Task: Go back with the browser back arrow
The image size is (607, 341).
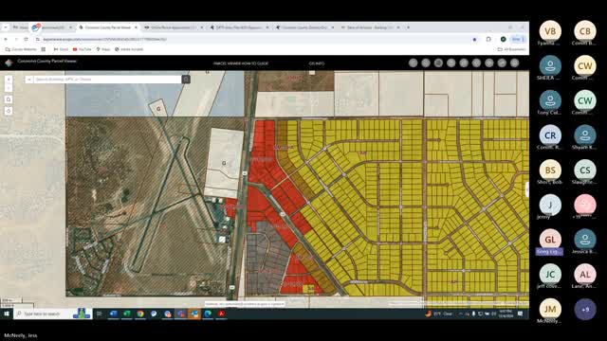Action: click(x=6, y=39)
